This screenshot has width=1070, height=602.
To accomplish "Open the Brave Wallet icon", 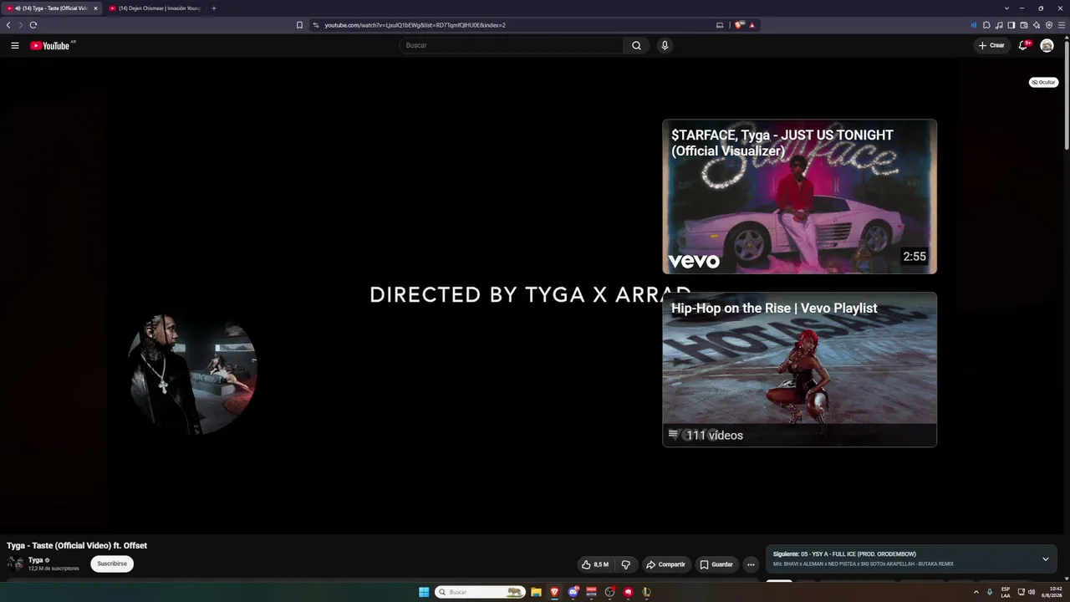I will pyautogui.click(x=1024, y=25).
